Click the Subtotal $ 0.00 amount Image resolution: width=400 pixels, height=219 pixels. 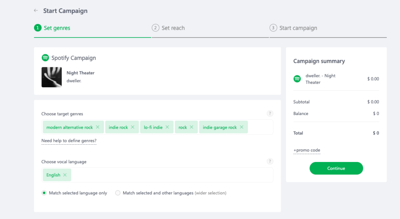click(x=373, y=102)
